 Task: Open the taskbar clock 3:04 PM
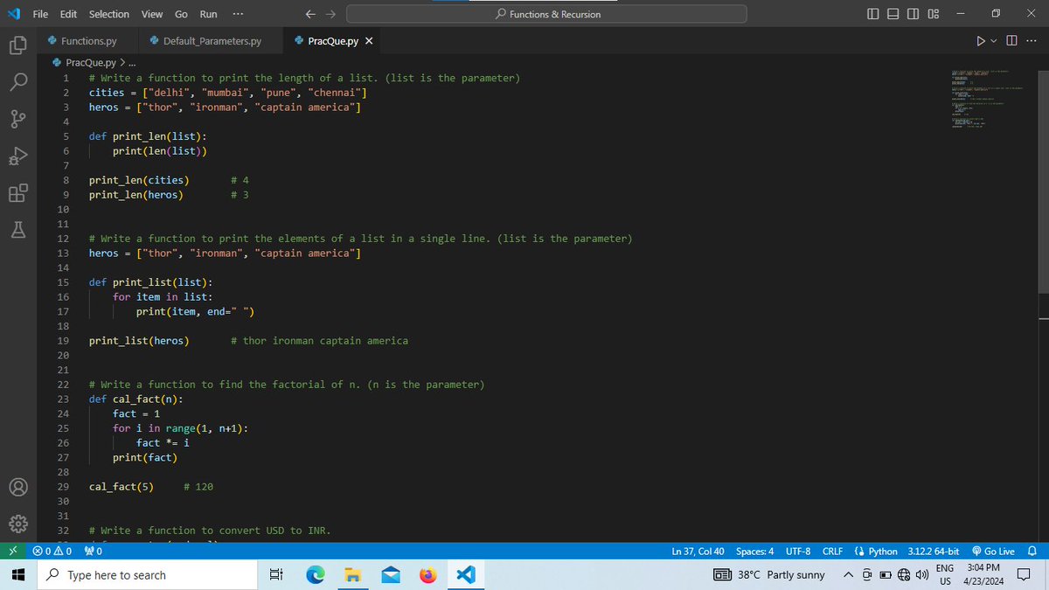pyautogui.click(x=984, y=575)
